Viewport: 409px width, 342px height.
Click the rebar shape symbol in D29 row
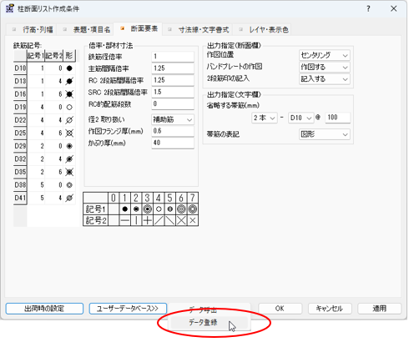point(69,146)
